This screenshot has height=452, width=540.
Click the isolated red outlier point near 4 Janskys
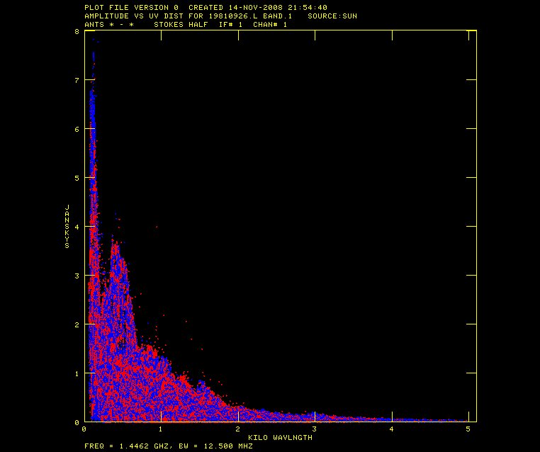tap(156, 227)
